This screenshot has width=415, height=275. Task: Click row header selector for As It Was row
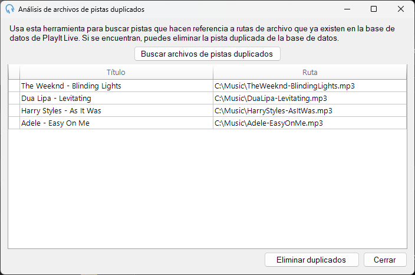[x=14, y=111]
